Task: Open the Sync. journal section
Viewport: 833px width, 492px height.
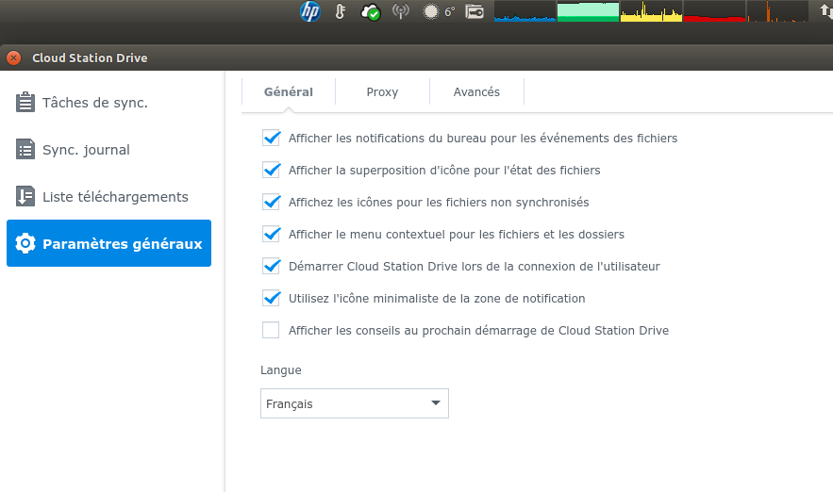Action: (86, 150)
